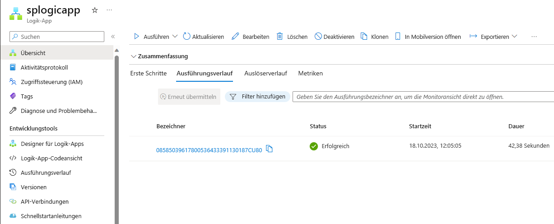
Task: Click Bearbeiten pencil toolbar button
Action: tap(251, 37)
